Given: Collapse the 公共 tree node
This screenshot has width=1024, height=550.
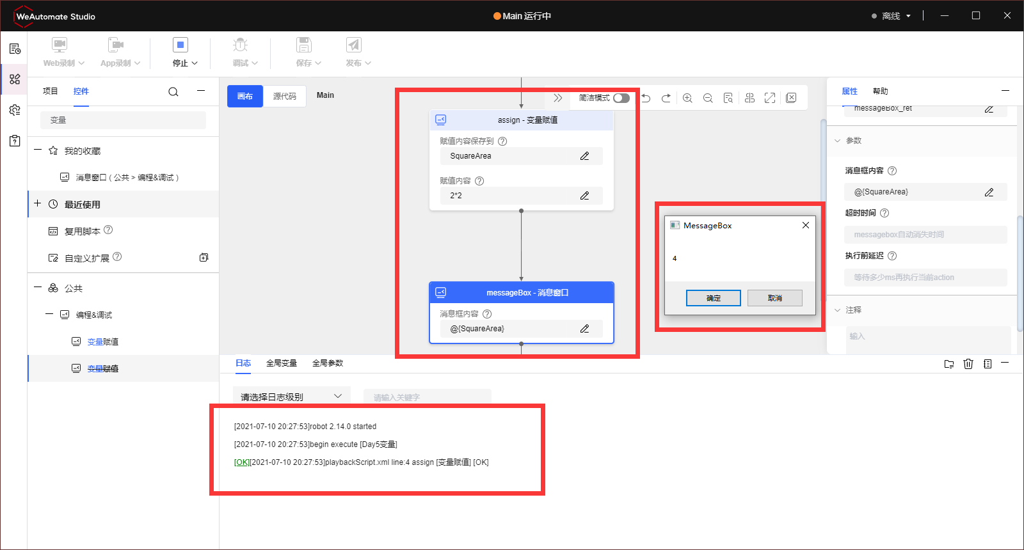Looking at the screenshot, I should [38, 288].
